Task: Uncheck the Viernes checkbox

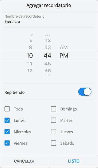Action: point(7,143)
